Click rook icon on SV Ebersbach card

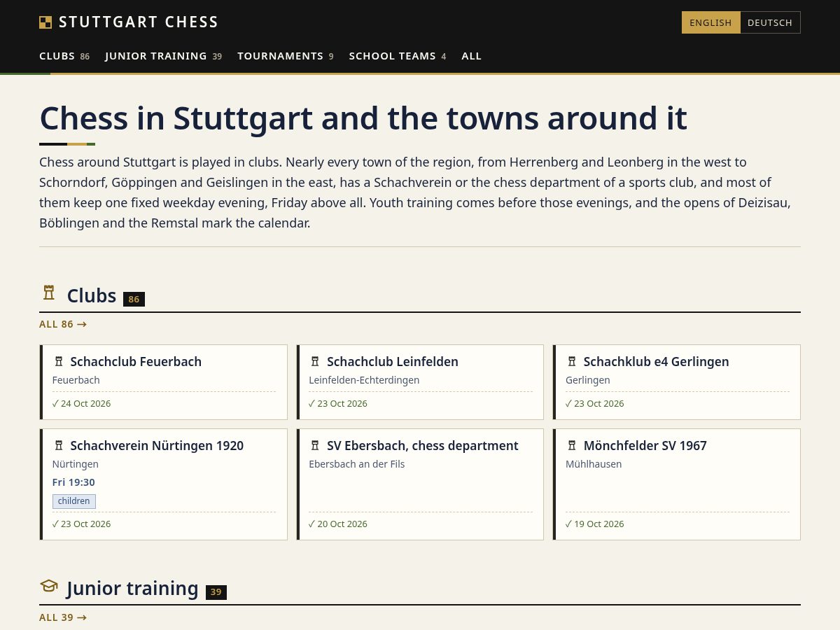(315, 446)
